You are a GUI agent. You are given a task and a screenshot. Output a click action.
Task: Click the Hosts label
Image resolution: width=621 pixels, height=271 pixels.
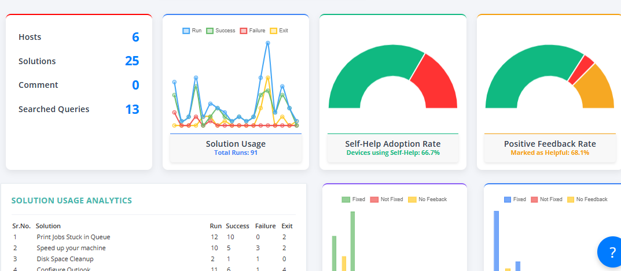pos(30,37)
